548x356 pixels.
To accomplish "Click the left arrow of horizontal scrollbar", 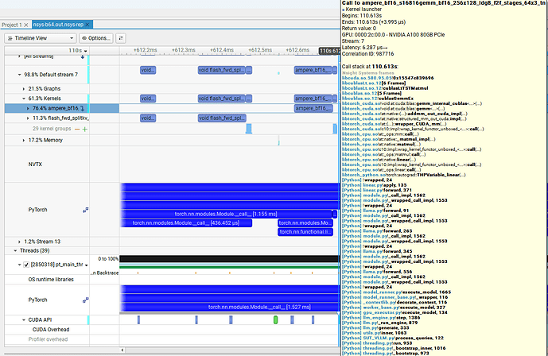I will click(x=122, y=350).
